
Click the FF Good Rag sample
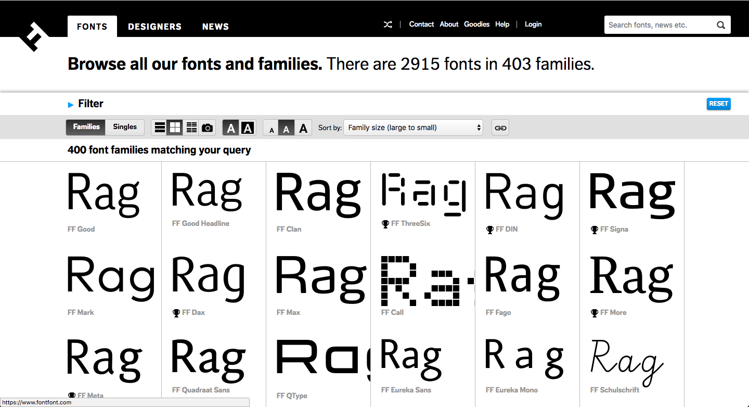104,195
